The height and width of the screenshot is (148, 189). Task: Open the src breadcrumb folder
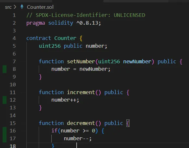tap(8, 7)
